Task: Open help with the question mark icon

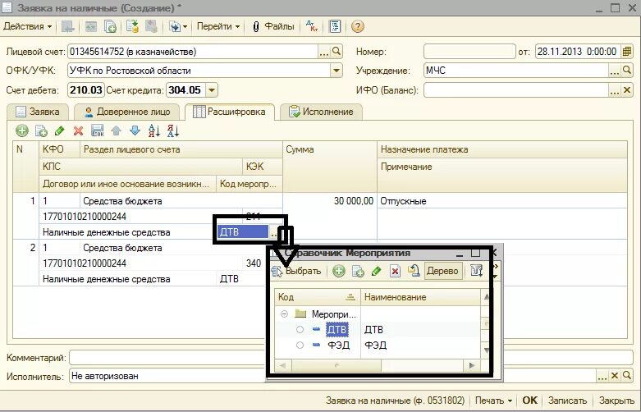Action: 358,26
